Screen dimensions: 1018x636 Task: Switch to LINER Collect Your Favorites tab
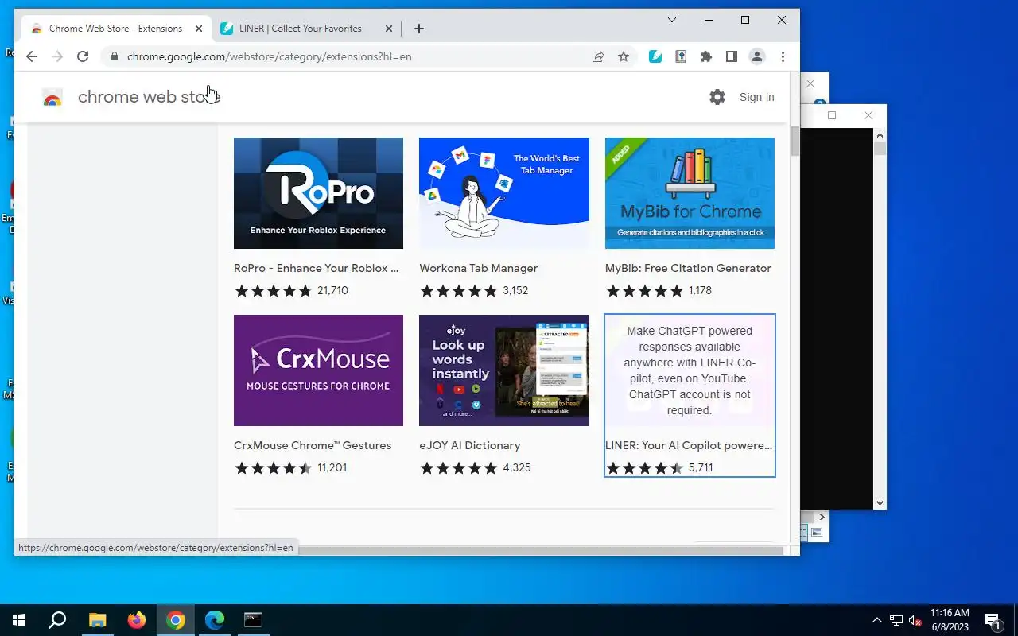(x=301, y=29)
